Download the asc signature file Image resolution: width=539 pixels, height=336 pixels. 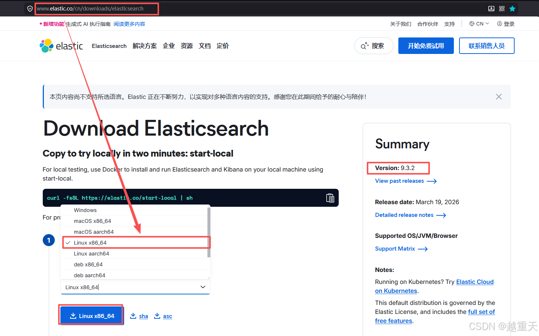(x=163, y=316)
